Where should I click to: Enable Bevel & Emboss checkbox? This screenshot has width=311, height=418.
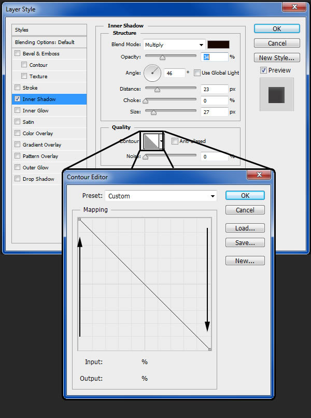pos(17,53)
